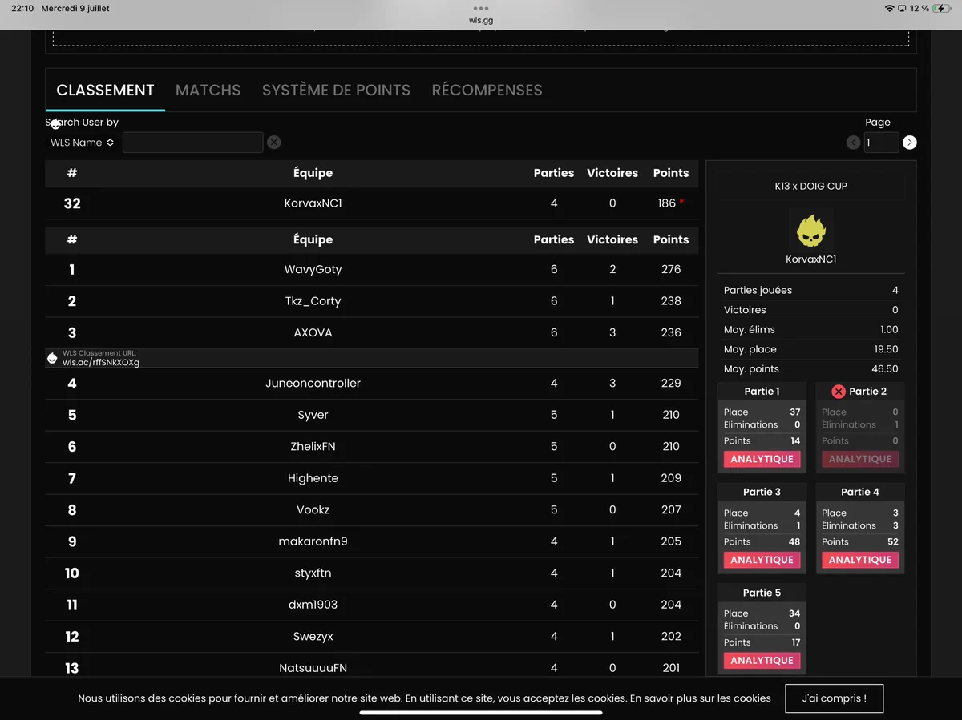Click the page number input field
The image size is (962, 720).
(881, 143)
